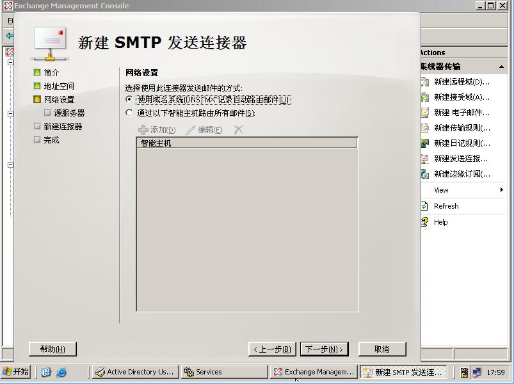514x384 pixels.
Task: Click the Help question mark icon
Action: (425, 222)
